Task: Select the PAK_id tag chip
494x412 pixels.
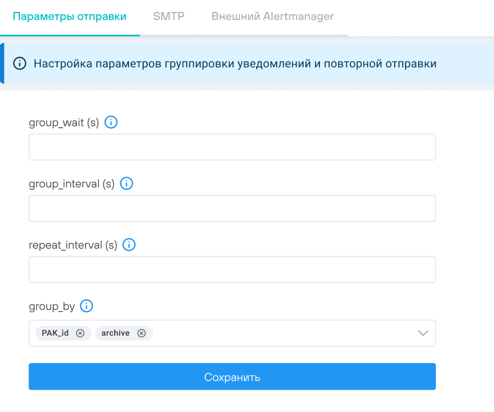Action: click(55, 333)
